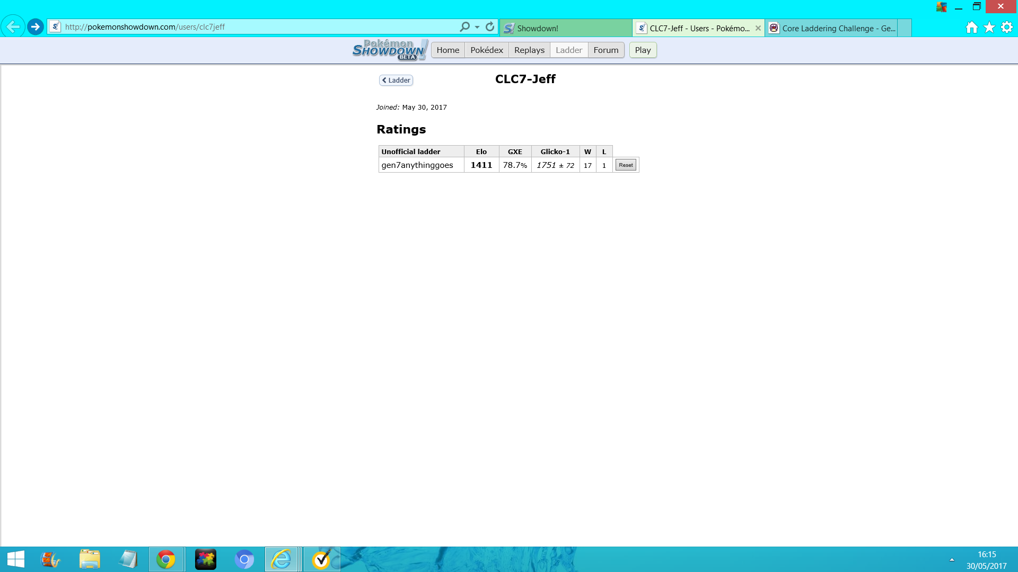Screen dimensions: 1018x572
Task: Open Google Chrome from the taskbar
Action: tap(166, 559)
